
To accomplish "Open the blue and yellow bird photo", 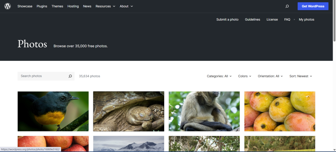I will (53, 111).
